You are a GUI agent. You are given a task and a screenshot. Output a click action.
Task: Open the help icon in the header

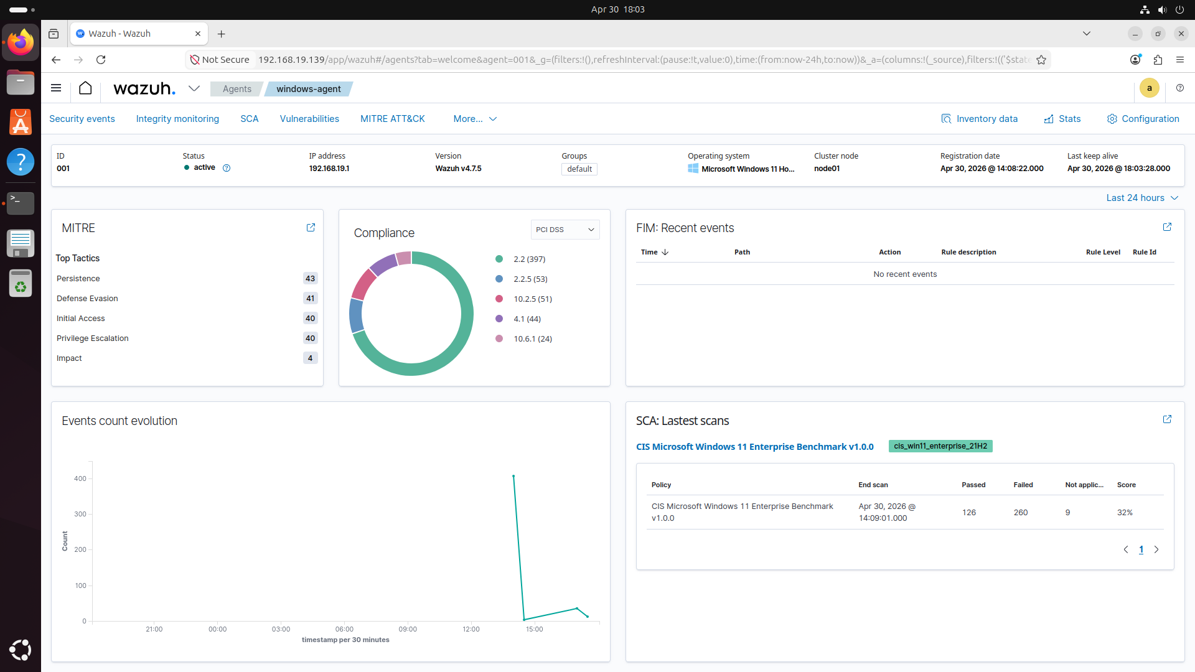[1180, 88]
